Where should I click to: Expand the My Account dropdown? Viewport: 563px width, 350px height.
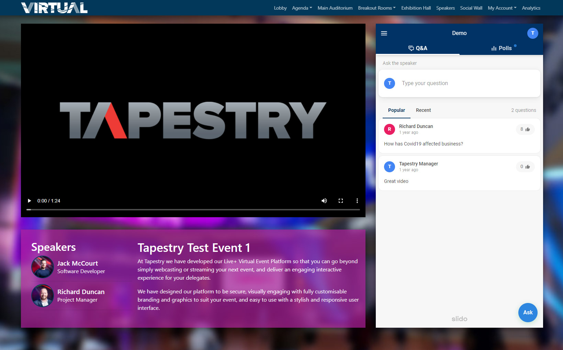coord(502,8)
